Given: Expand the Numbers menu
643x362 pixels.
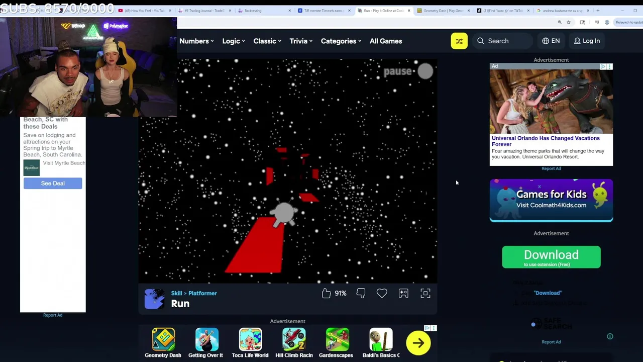Looking at the screenshot, I should [196, 41].
